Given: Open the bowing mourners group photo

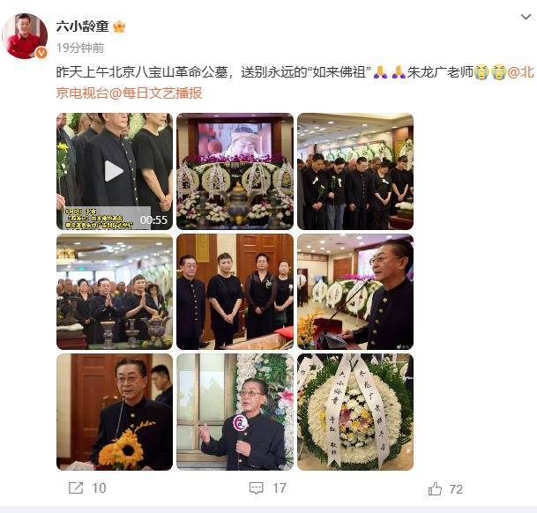Looking at the screenshot, I should [355, 171].
